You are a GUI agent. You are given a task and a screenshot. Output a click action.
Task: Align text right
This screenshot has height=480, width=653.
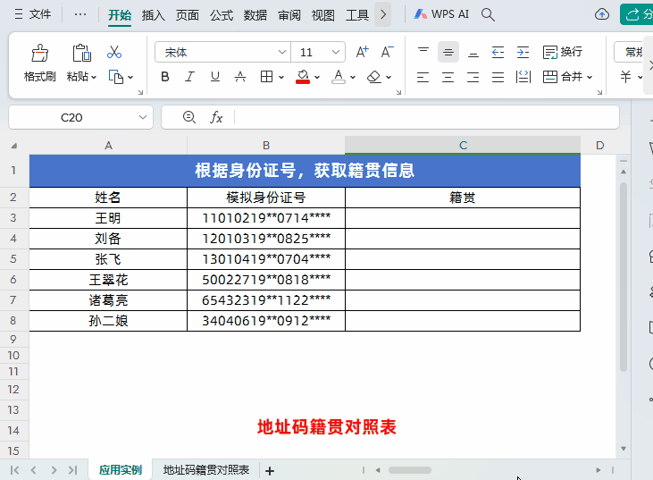tap(473, 77)
